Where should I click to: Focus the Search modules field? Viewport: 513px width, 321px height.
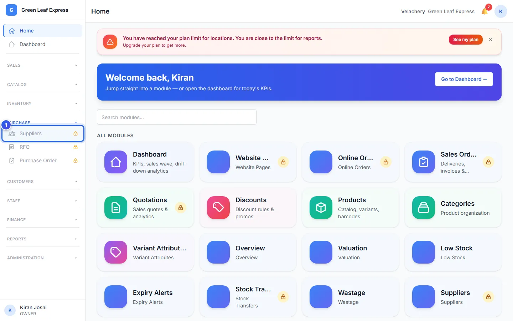click(177, 117)
